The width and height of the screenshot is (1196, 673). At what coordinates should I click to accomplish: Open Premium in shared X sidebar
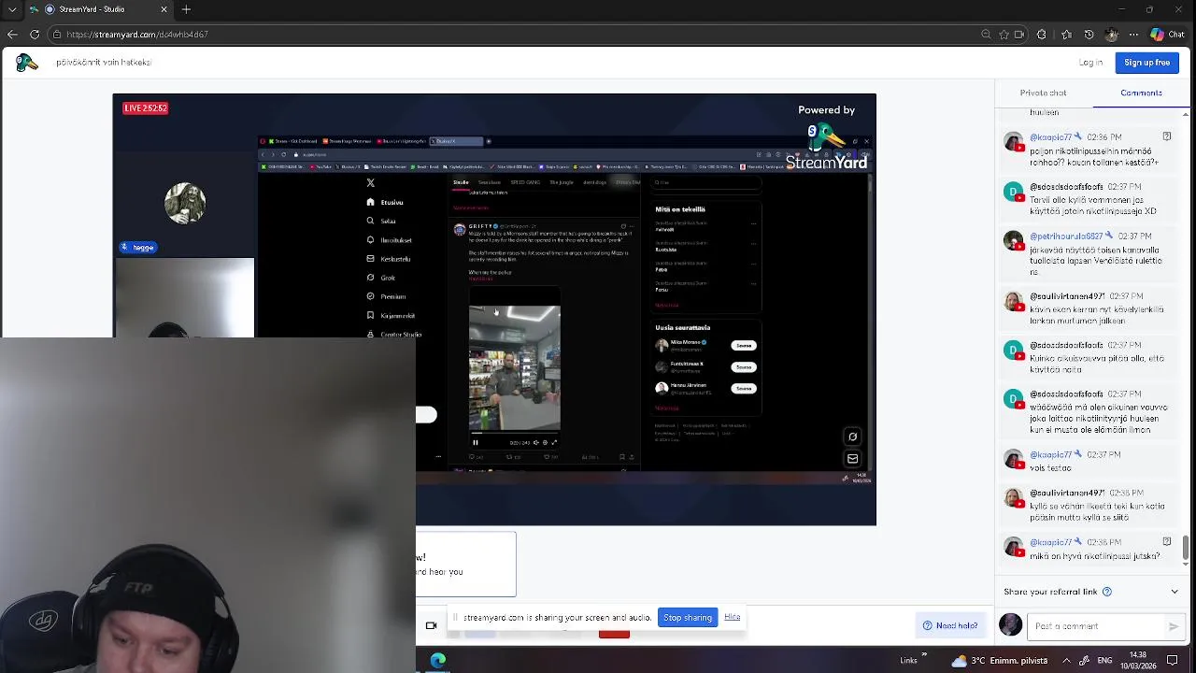coord(386,296)
